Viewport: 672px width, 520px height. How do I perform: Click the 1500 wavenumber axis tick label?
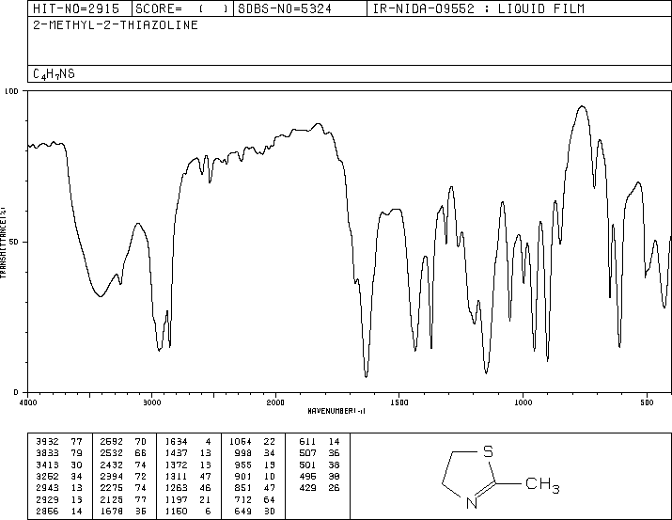pos(399,402)
